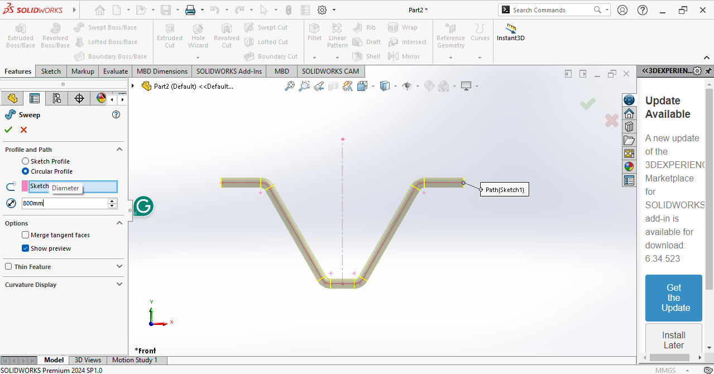Uncheck the Show preview checkbox
Image resolution: width=714 pixels, height=374 pixels.
point(25,248)
